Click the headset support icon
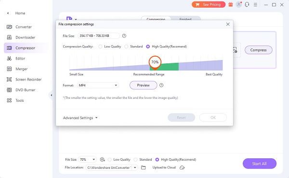The width and height of the screenshot is (289, 178). [x=247, y=5]
